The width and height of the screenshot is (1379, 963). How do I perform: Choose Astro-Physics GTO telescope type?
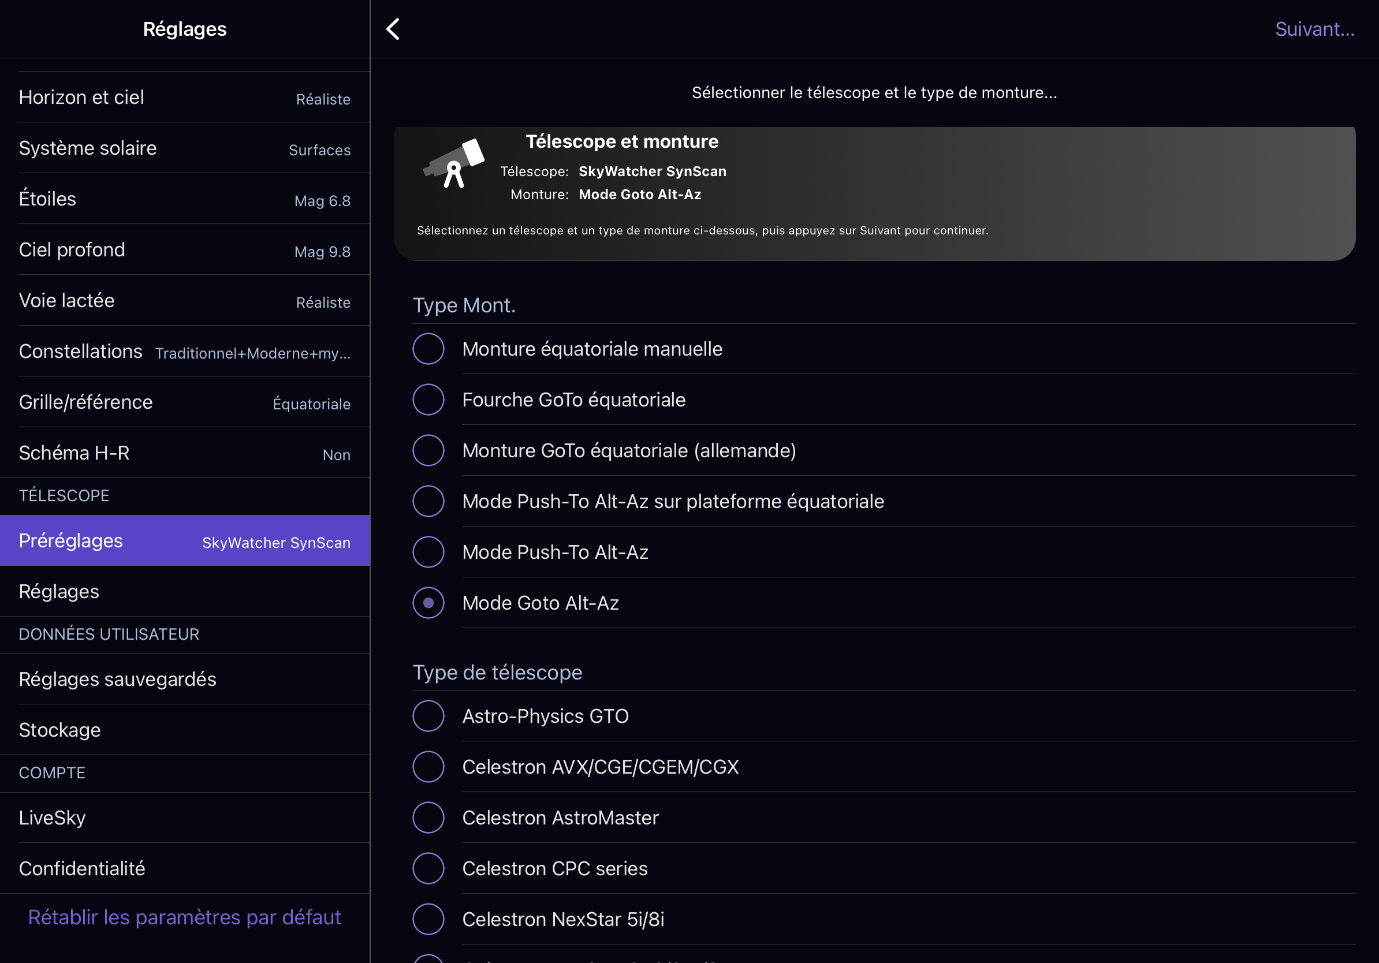coord(428,716)
